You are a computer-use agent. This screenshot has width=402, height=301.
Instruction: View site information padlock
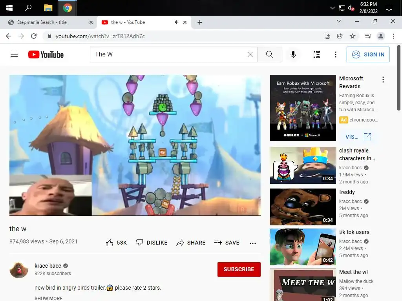[x=49, y=36]
